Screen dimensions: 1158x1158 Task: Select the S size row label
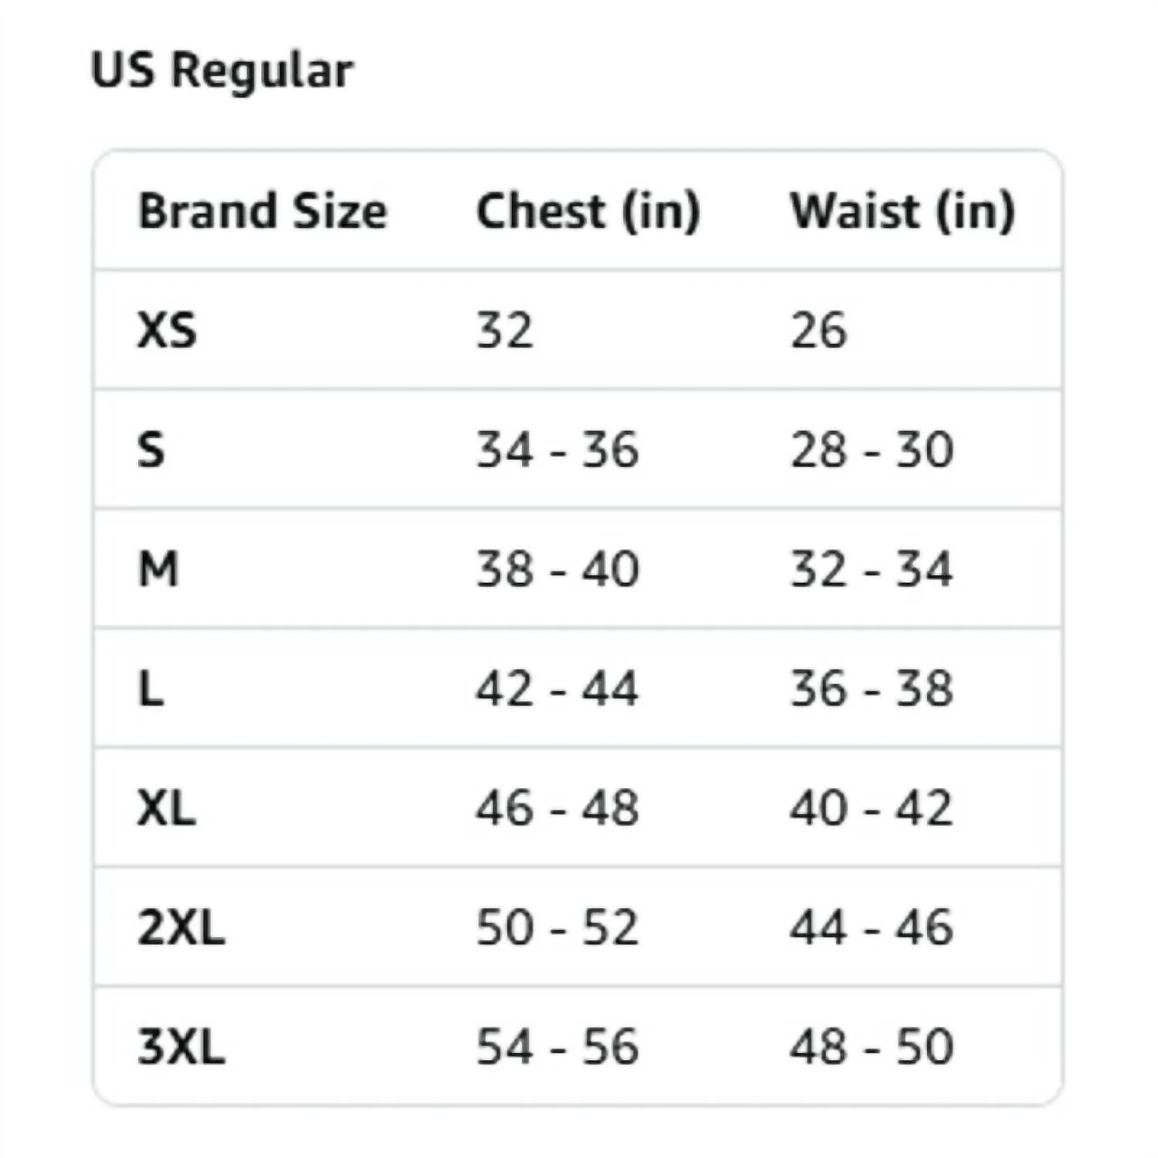pos(151,449)
